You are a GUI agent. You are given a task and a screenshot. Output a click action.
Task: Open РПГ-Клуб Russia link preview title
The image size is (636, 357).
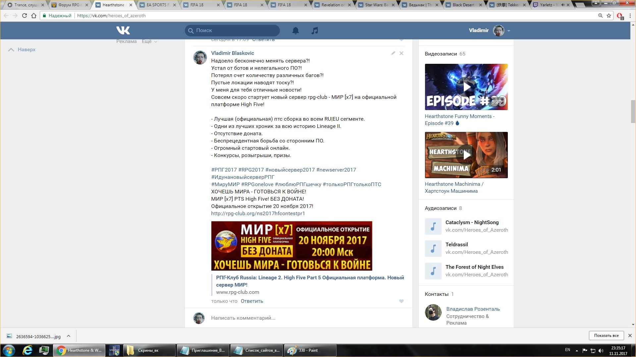tap(310, 281)
